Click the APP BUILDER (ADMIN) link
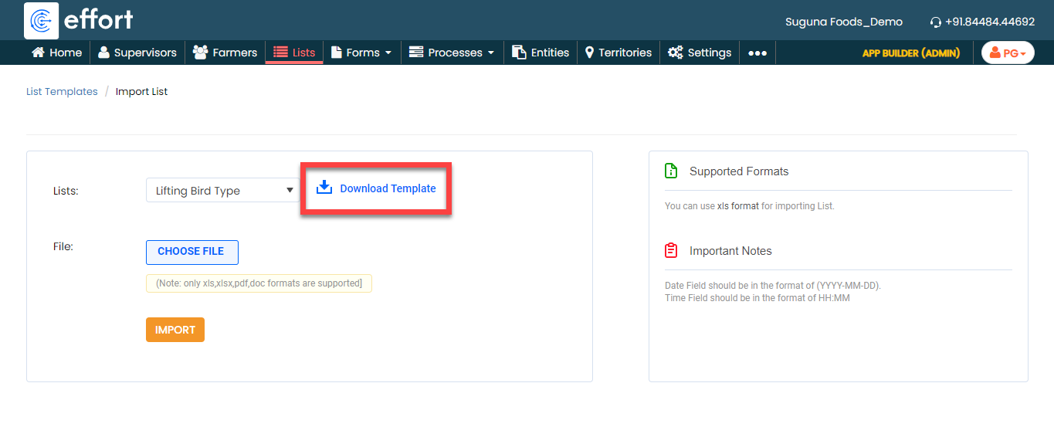This screenshot has height=444, width=1054. pos(911,53)
